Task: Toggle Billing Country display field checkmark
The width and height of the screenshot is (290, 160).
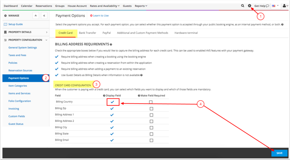Action: tap(112, 102)
